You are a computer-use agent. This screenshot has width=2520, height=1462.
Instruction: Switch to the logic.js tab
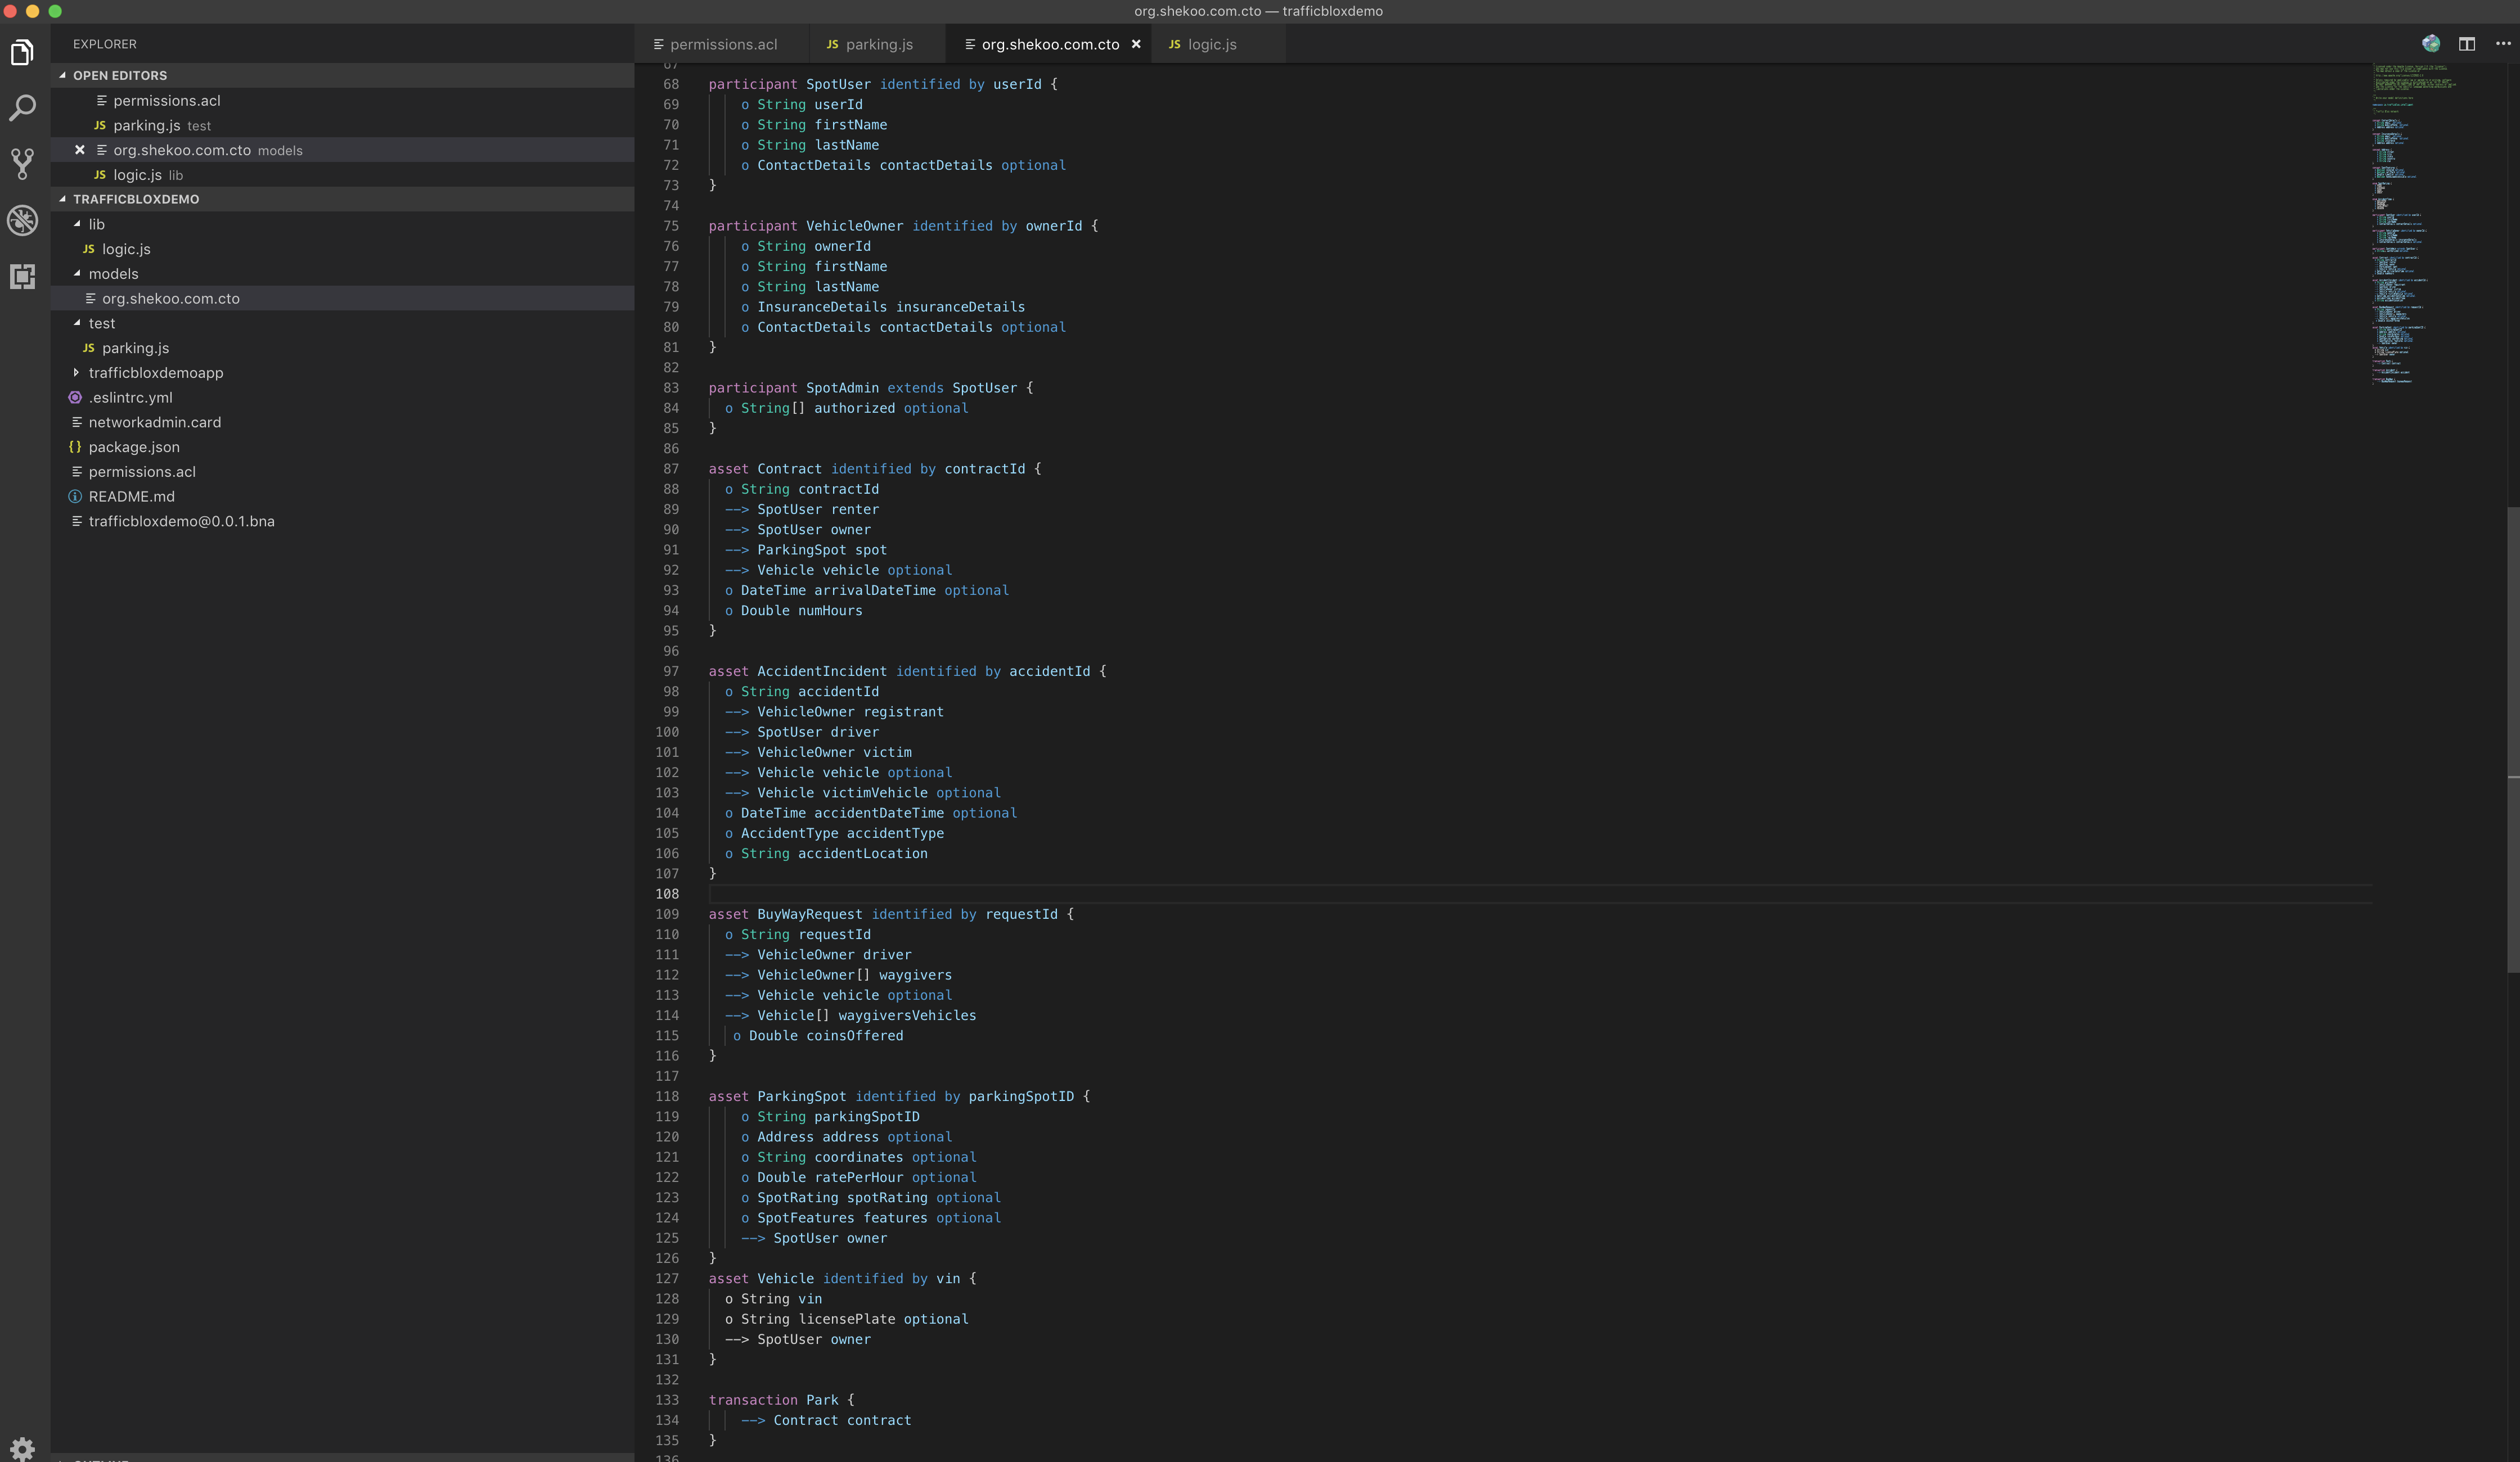[x=1211, y=44]
